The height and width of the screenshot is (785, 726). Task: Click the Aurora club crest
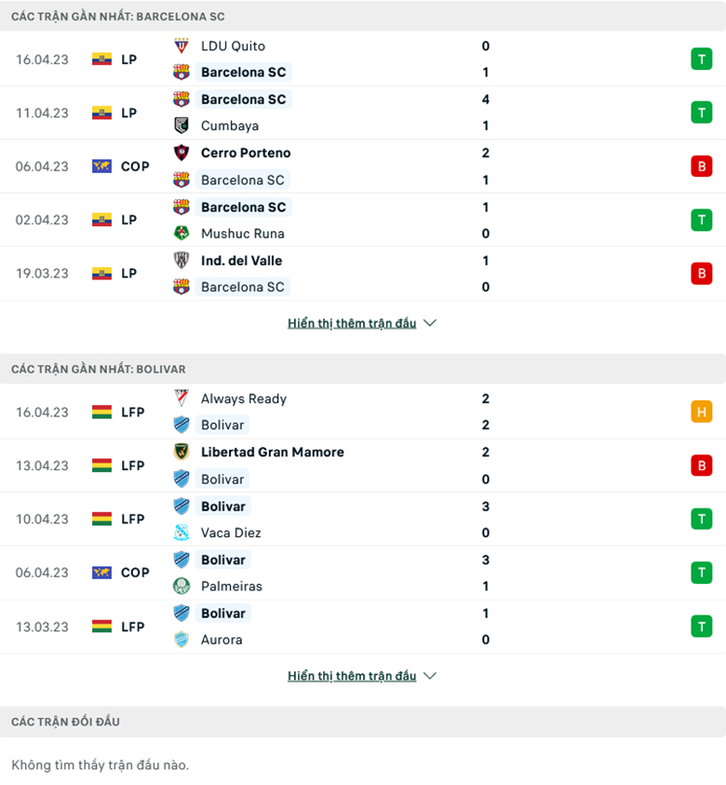[181, 640]
